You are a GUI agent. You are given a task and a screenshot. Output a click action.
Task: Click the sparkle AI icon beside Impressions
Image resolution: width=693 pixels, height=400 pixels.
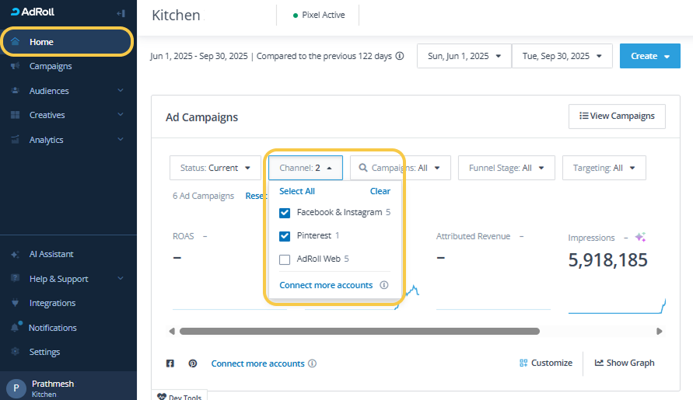tap(640, 238)
